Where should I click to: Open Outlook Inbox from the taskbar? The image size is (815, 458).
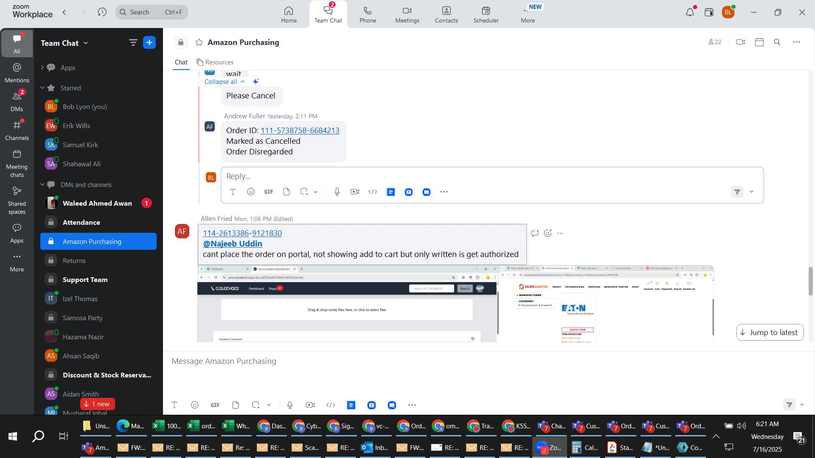[375, 447]
